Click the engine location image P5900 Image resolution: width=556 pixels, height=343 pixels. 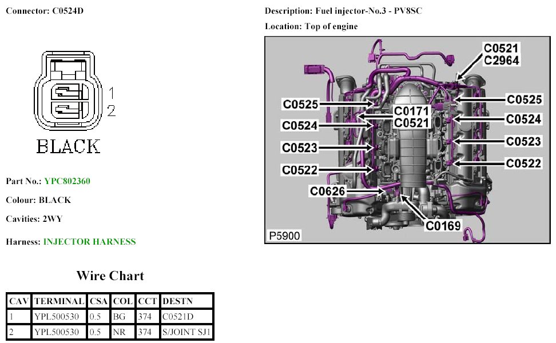tap(407, 139)
